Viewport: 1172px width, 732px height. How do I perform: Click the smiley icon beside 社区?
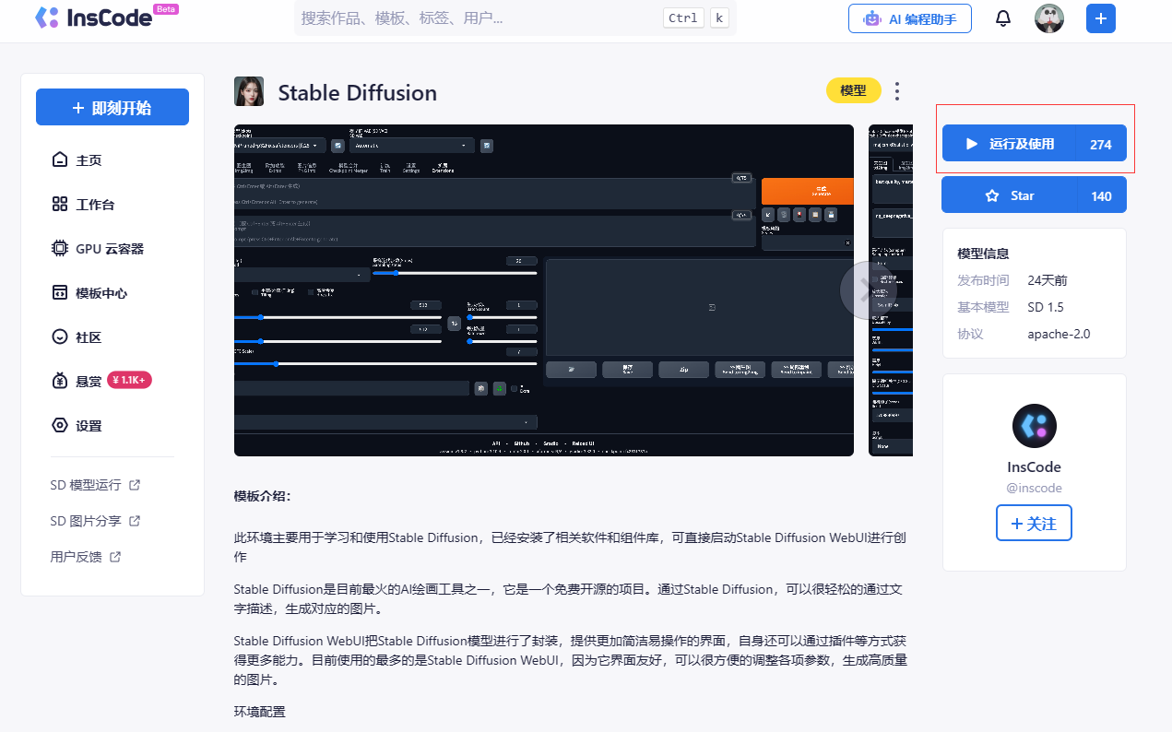(x=60, y=337)
